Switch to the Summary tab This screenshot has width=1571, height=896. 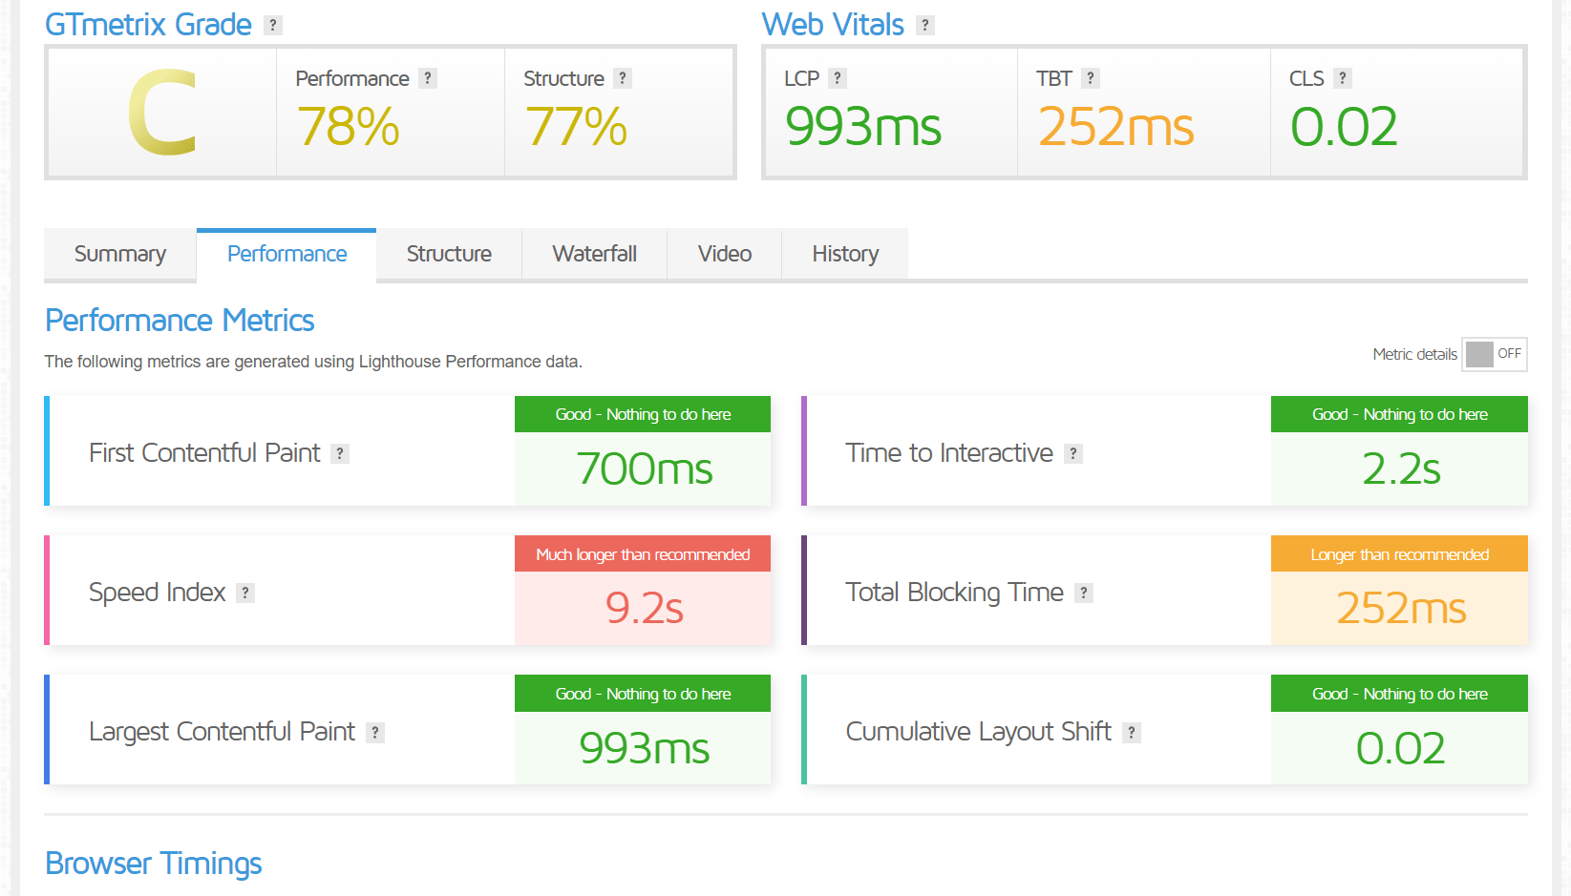pyautogui.click(x=119, y=254)
